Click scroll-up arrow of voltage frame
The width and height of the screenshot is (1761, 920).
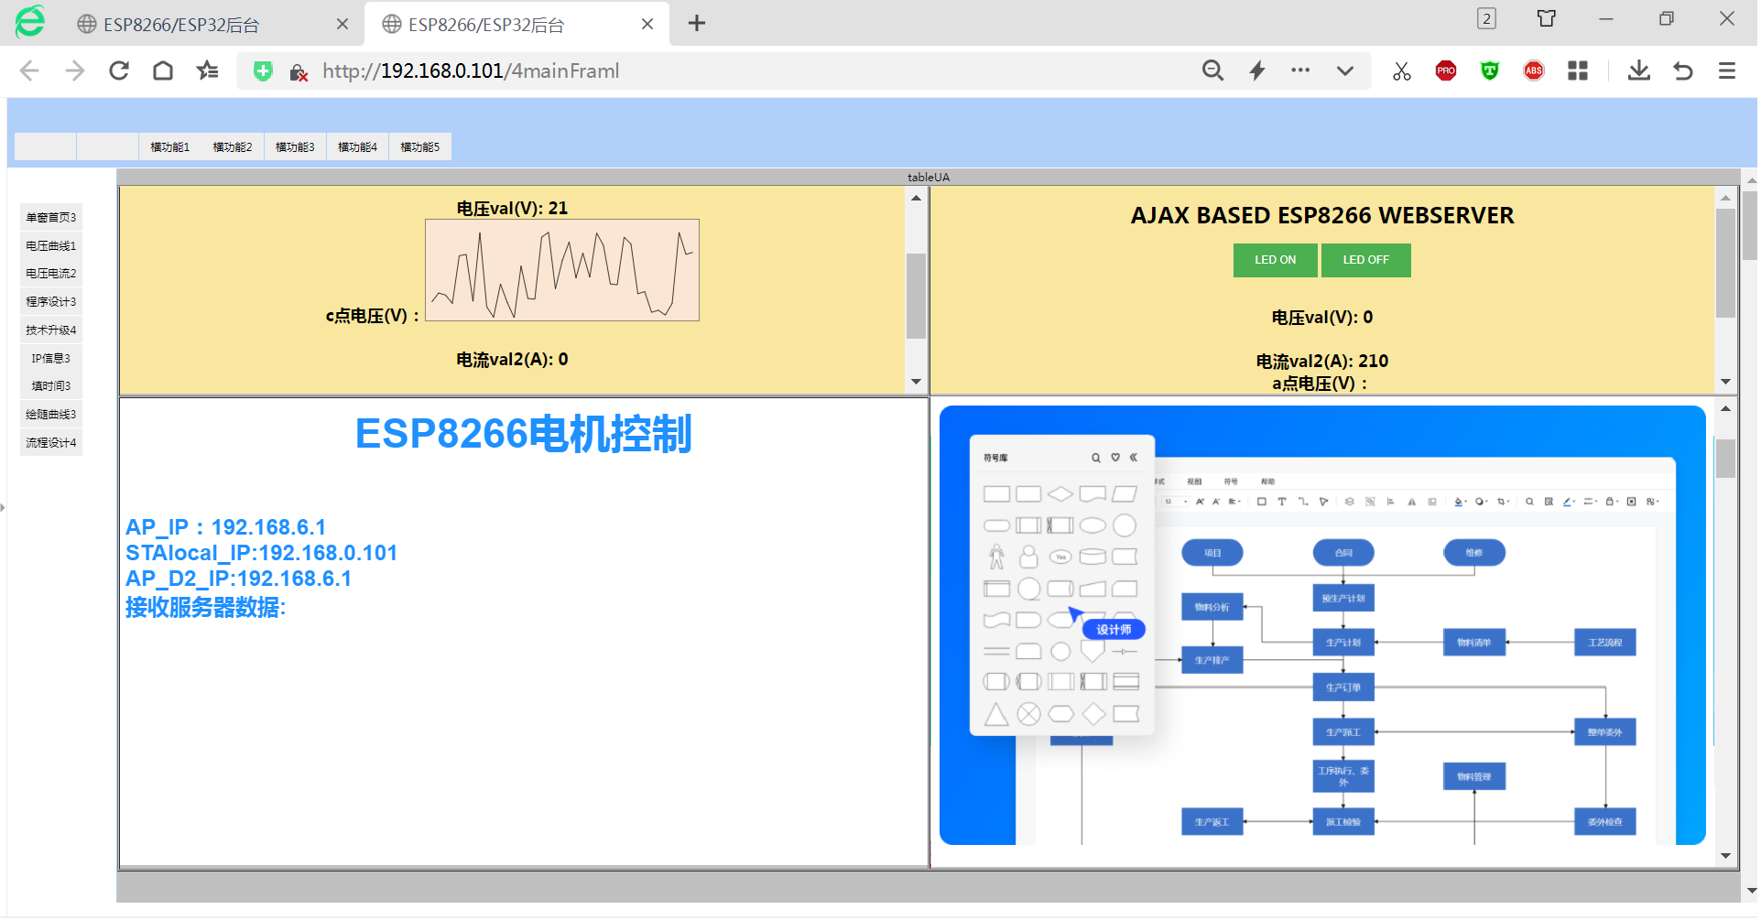pos(916,198)
